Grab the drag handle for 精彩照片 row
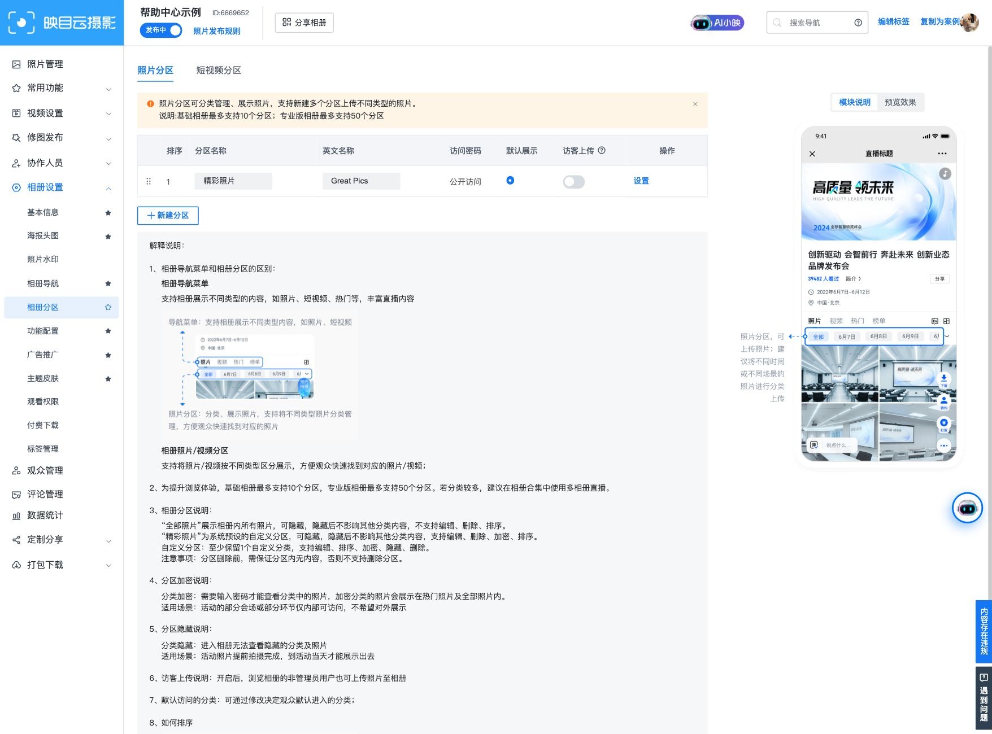Image resolution: width=992 pixels, height=734 pixels. tap(149, 181)
